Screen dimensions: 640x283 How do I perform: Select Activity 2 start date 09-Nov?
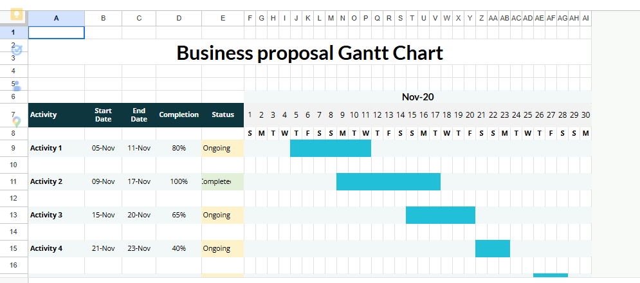point(103,181)
